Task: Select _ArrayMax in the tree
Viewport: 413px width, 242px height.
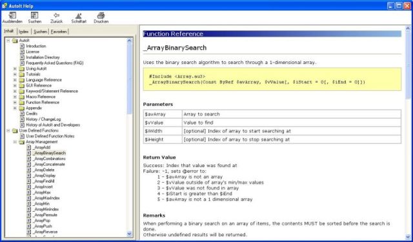Action: pos(42,192)
